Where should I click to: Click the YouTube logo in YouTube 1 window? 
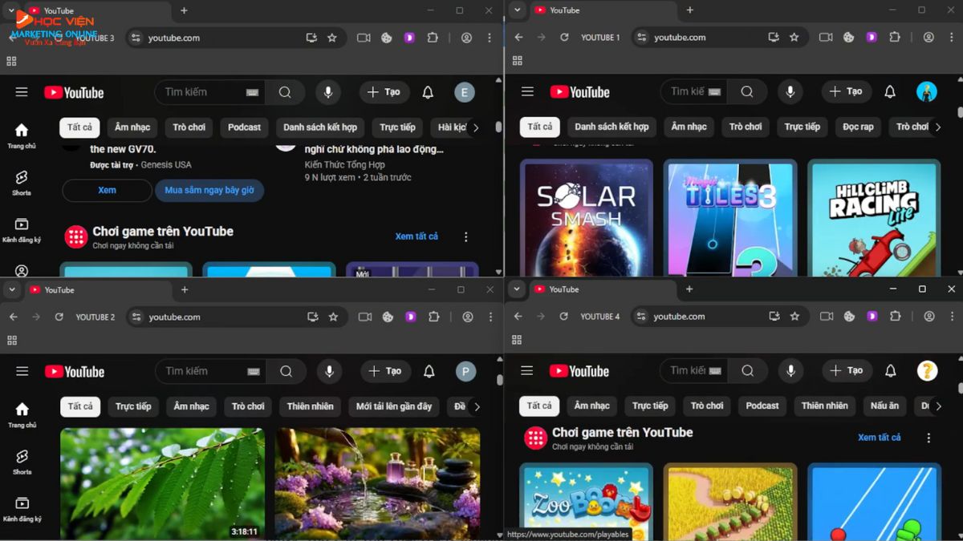click(580, 92)
